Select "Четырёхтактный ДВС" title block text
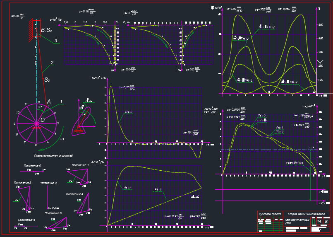The height and width of the screenshot is (237, 333). tap(297, 222)
